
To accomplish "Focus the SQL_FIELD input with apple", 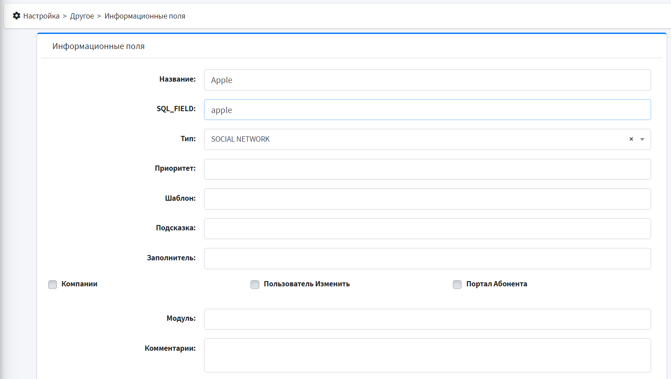I will tap(427, 110).
